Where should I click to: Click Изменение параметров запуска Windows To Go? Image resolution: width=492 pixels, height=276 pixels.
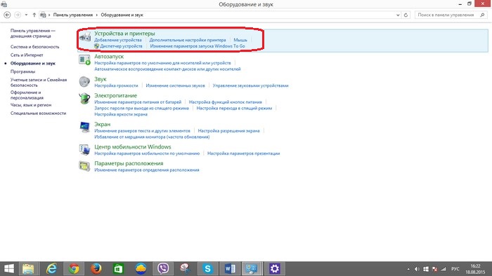198,46
